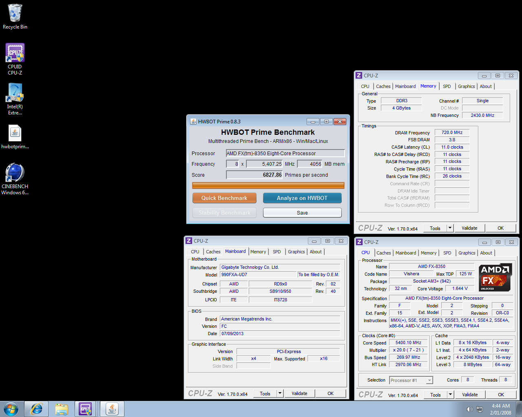This screenshot has width=522, height=417.
Task: Open Tools dropdown arrow in CPU window
Action: (x=451, y=395)
